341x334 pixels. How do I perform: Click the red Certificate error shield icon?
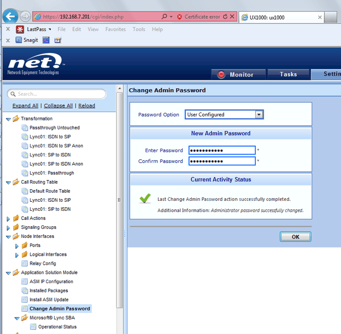point(179,17)
